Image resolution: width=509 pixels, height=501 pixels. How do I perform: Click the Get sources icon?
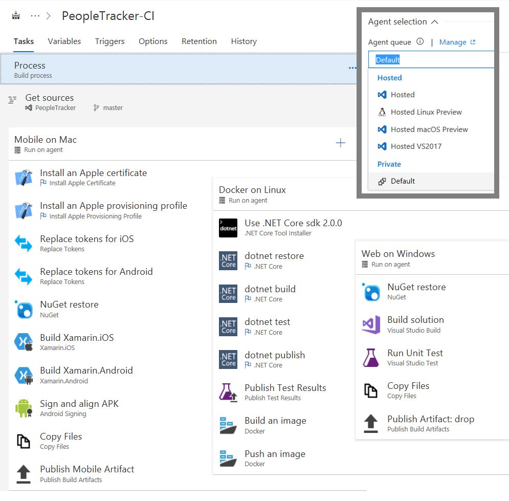(x=12, y=100)
